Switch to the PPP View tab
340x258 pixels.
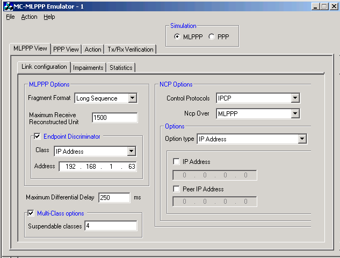66,49
